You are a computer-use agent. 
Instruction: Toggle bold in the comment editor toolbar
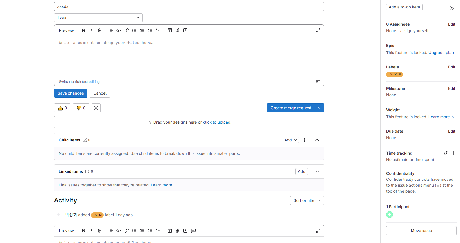[x=83, y=231]
